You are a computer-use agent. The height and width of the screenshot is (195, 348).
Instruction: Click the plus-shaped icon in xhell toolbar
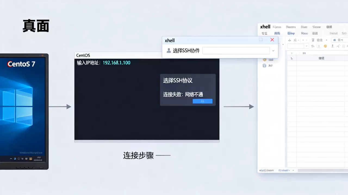coord(290,40)
